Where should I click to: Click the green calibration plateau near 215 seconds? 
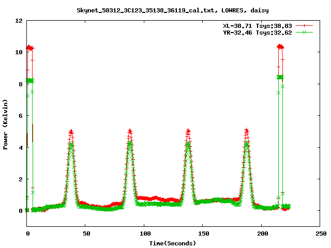[x=280, y=78]
